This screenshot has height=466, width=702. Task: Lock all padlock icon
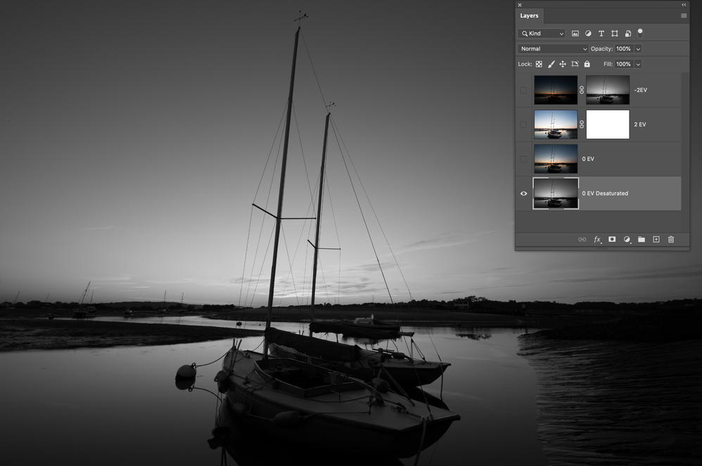[x=587, y=64]
